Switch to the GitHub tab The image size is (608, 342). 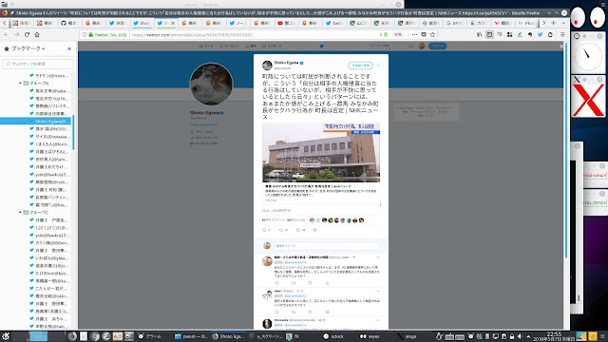(69, 23)
